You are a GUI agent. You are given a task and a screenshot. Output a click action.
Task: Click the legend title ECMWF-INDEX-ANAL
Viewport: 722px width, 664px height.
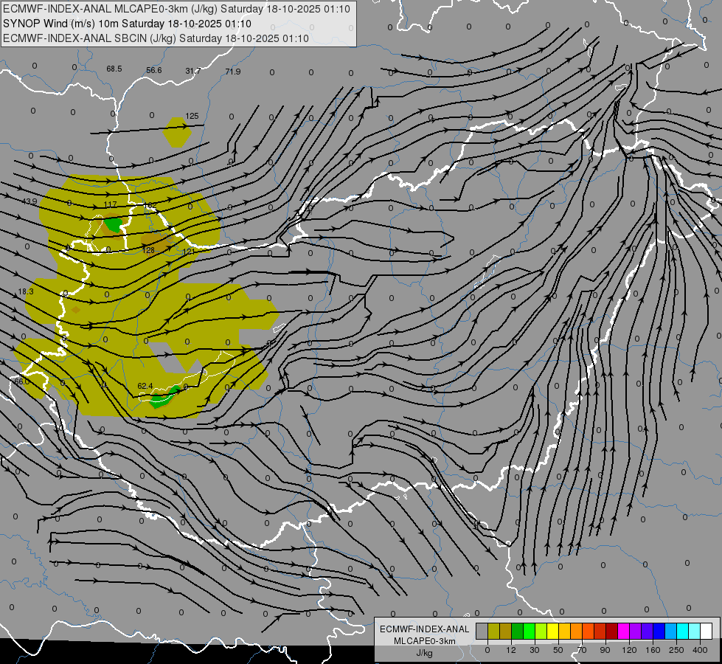pyautogui.click(x=424, y=629)
